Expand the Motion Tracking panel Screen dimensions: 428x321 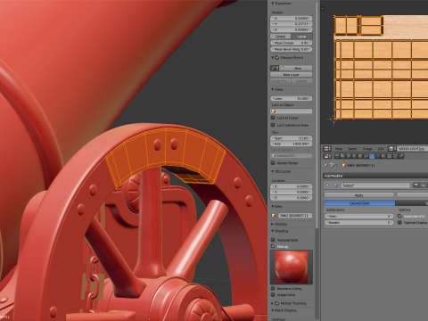coord(273,303)
